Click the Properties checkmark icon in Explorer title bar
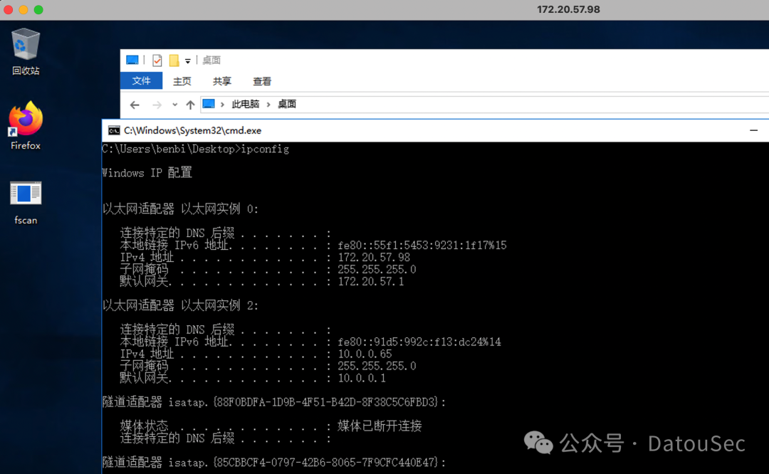Screen dimensions: 769x474 point(157,60)
